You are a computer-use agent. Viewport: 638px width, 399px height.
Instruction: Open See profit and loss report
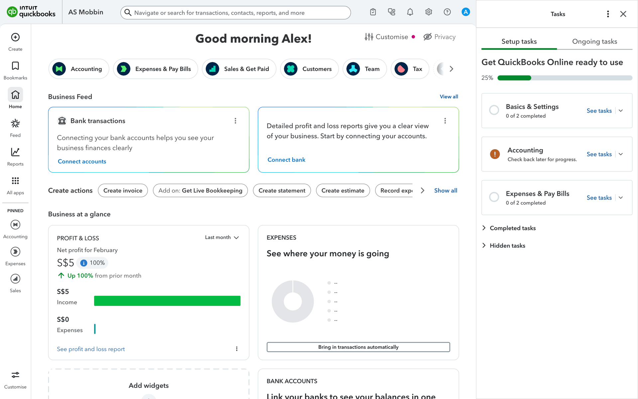click(91, 349)
